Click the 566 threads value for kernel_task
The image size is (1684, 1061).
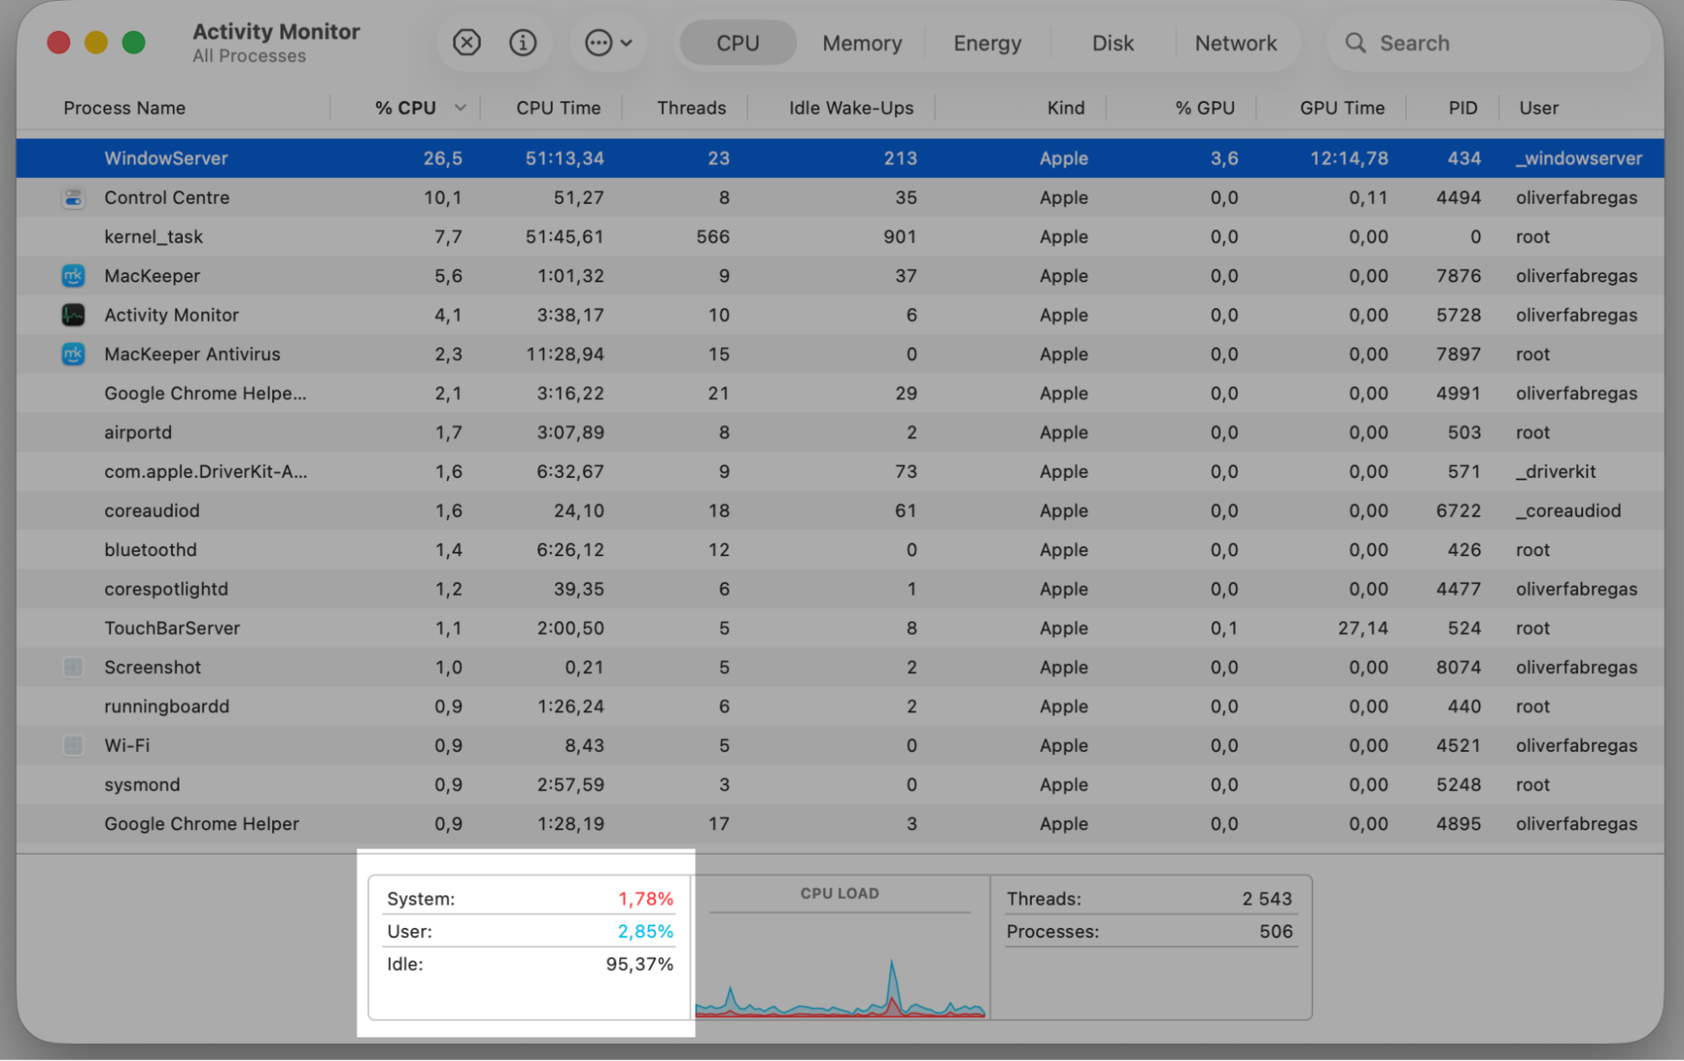[713, 237]
